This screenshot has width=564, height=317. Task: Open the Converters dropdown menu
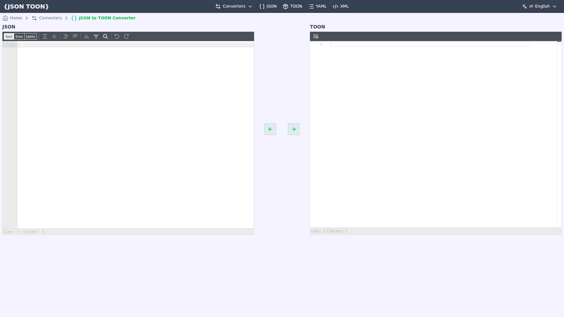click(x=234, y=6)
